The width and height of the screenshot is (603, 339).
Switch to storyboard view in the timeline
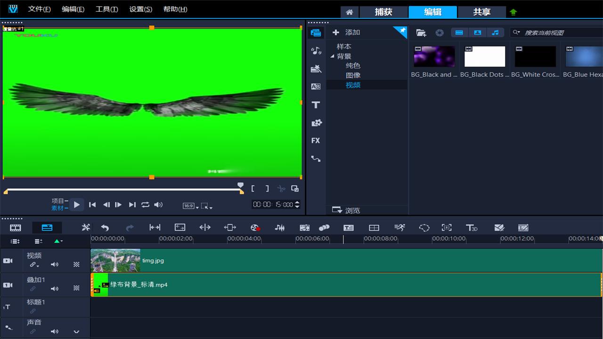click(16, 228)
